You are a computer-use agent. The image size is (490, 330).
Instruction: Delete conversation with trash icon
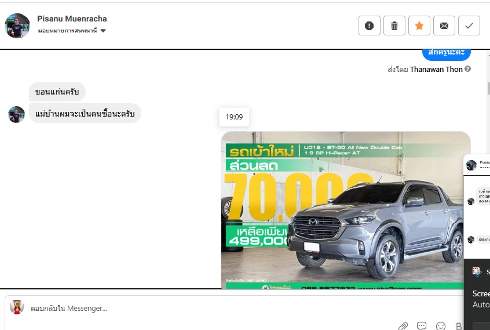394,26
